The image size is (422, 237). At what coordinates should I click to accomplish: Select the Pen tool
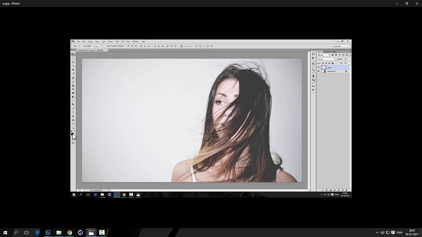[x=73, y=109]
